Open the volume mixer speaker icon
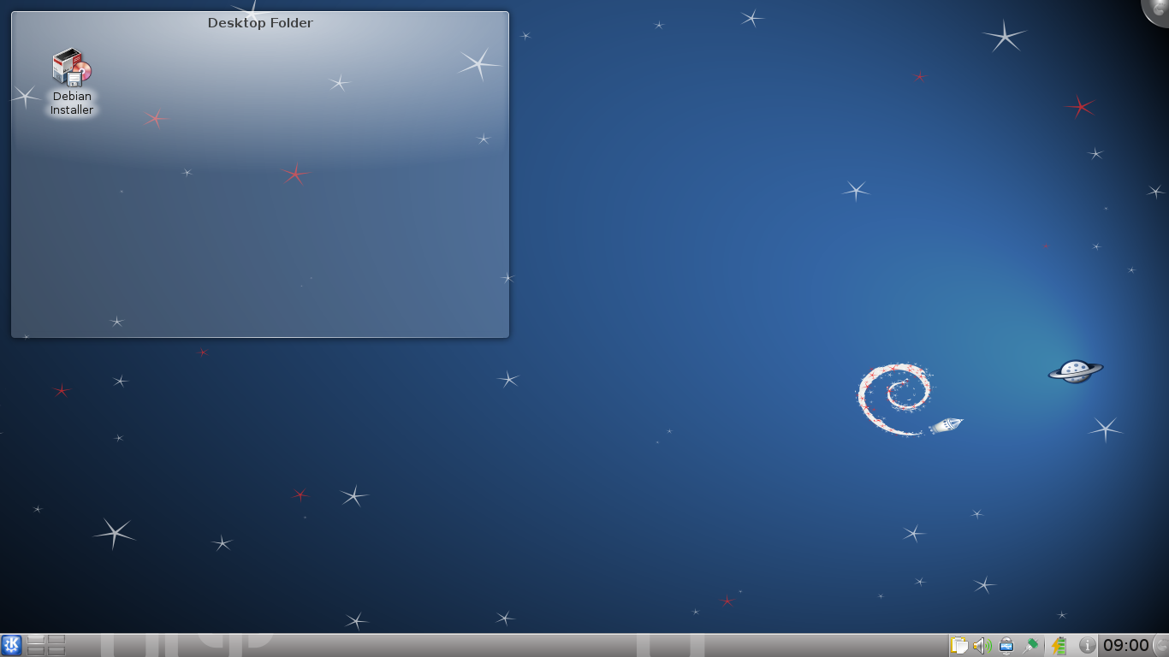 pyautogui.click(x=982, y=645)
